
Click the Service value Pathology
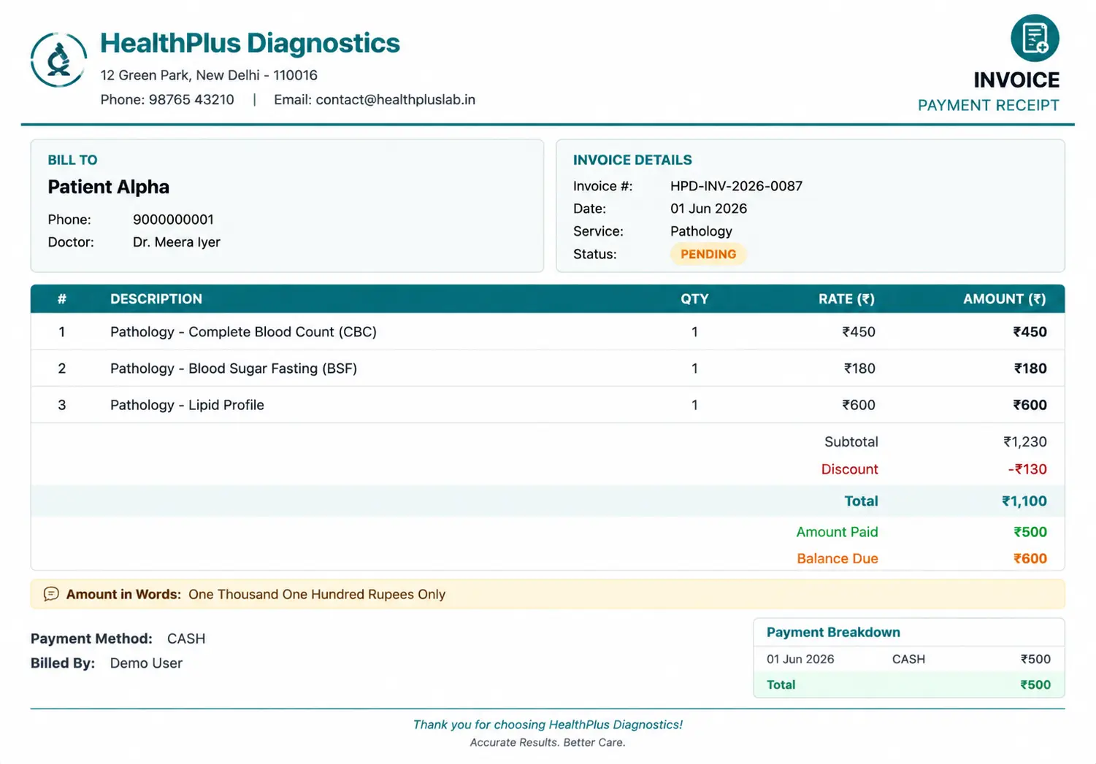click(701, 231)
